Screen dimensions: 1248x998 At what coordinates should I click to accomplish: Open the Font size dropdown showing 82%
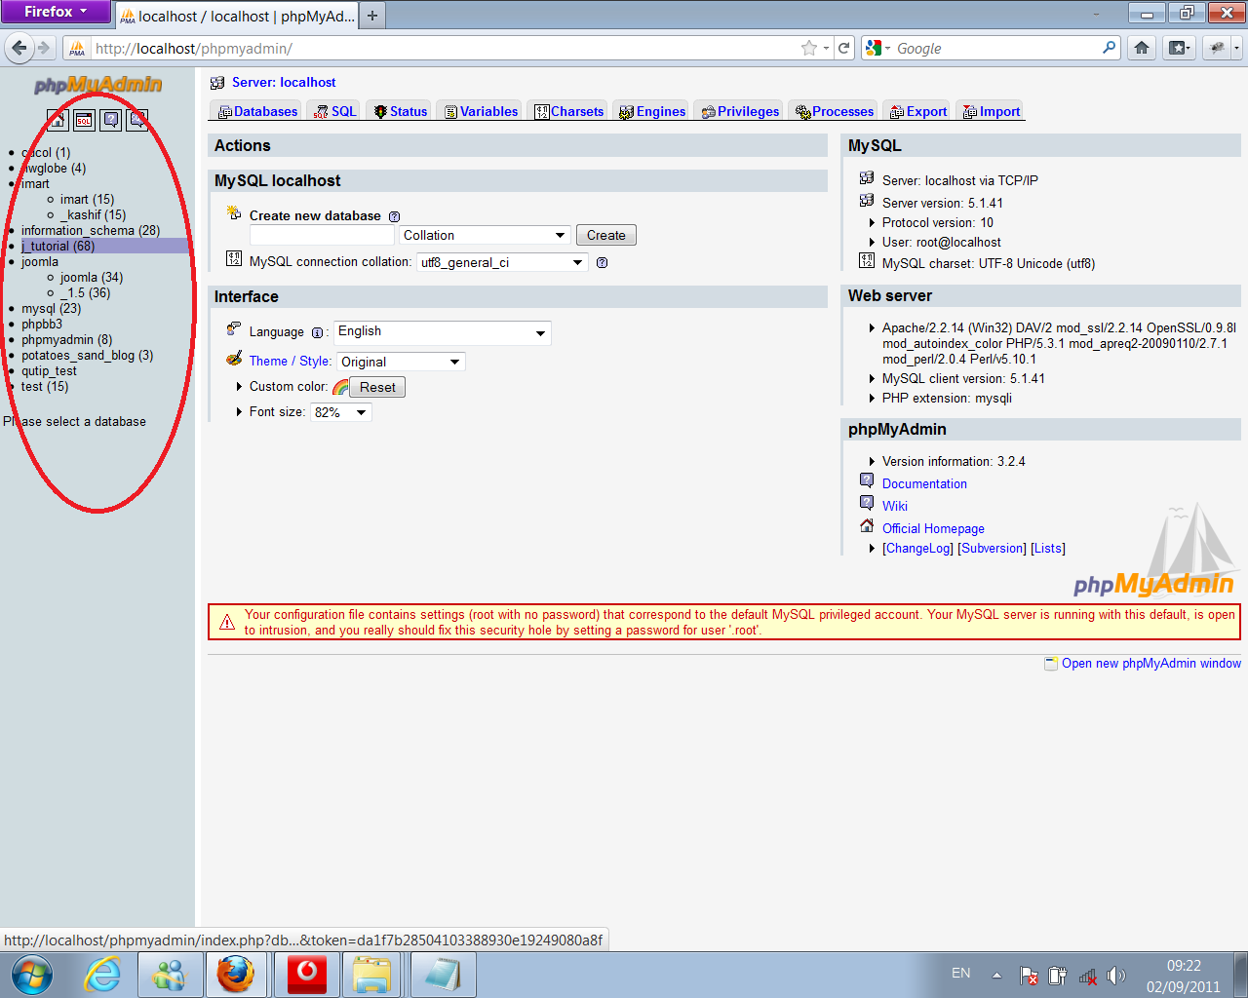341,412
